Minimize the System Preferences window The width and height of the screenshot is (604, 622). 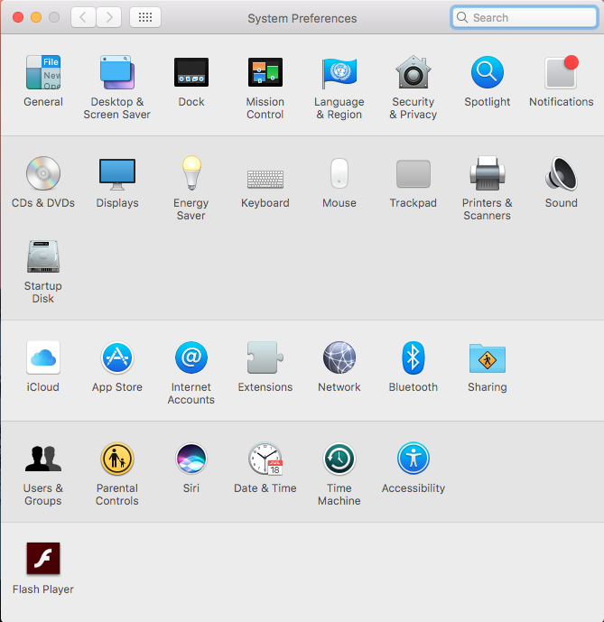tap(36, 17)
